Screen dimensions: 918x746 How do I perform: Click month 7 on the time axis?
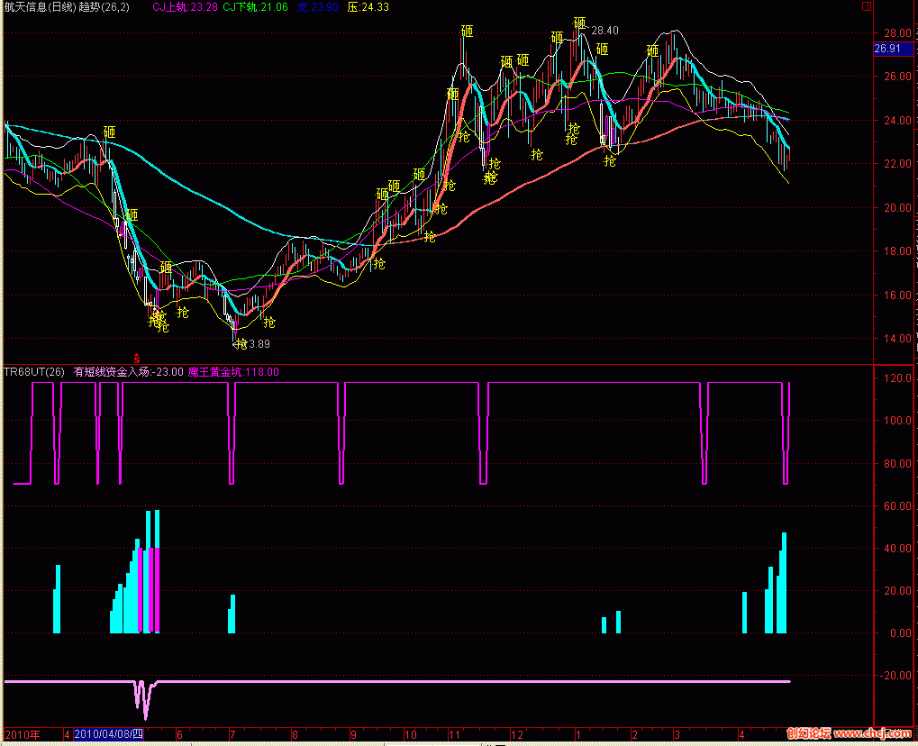pyautogui.click(x=232, y=735)
